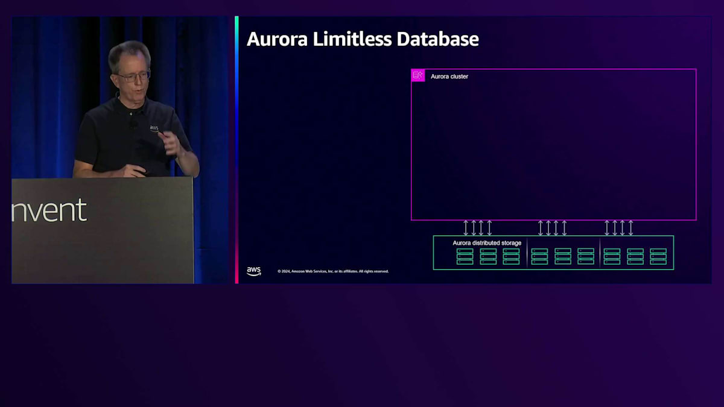
Task: Click the "Aurora cluster" label
Action: pyautogui.click(x=449, y=77)
